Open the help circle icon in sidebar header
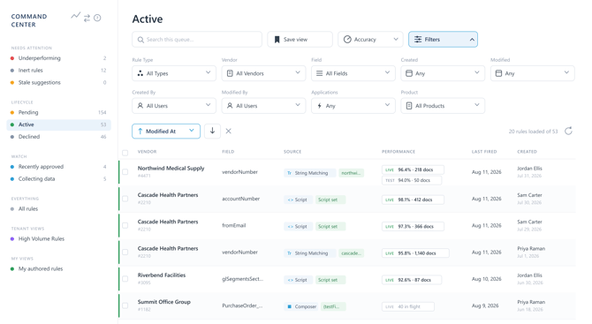This screenshot has height=324, width=592. point(97,18)
